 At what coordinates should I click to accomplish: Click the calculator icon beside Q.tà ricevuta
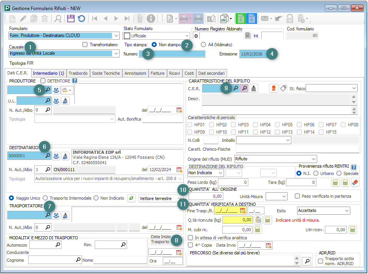(268, 220)
